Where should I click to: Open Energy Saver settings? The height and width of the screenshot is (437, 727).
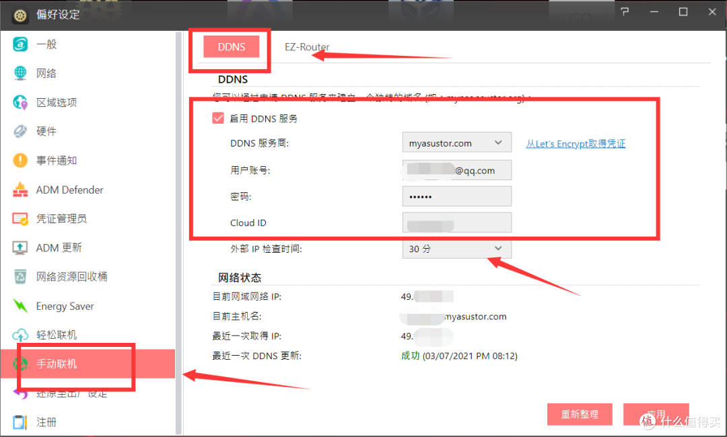click(x=66, y=306)
